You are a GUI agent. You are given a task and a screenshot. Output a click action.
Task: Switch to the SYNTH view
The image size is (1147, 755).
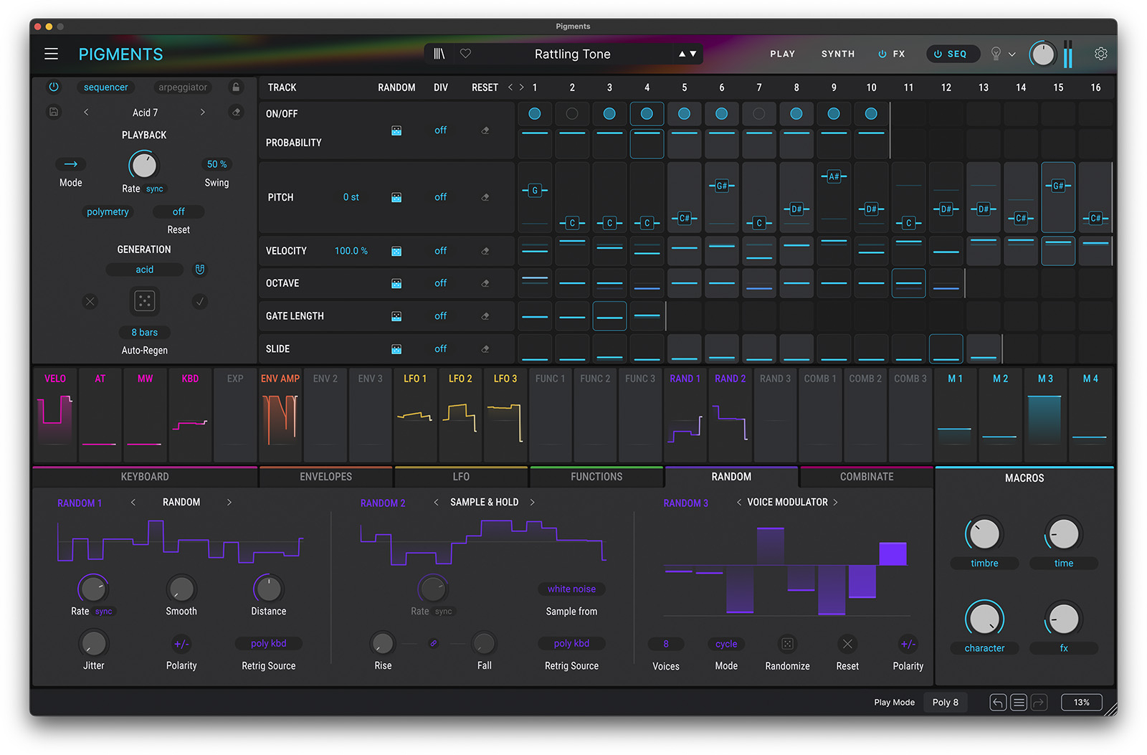tap(838, 54)
